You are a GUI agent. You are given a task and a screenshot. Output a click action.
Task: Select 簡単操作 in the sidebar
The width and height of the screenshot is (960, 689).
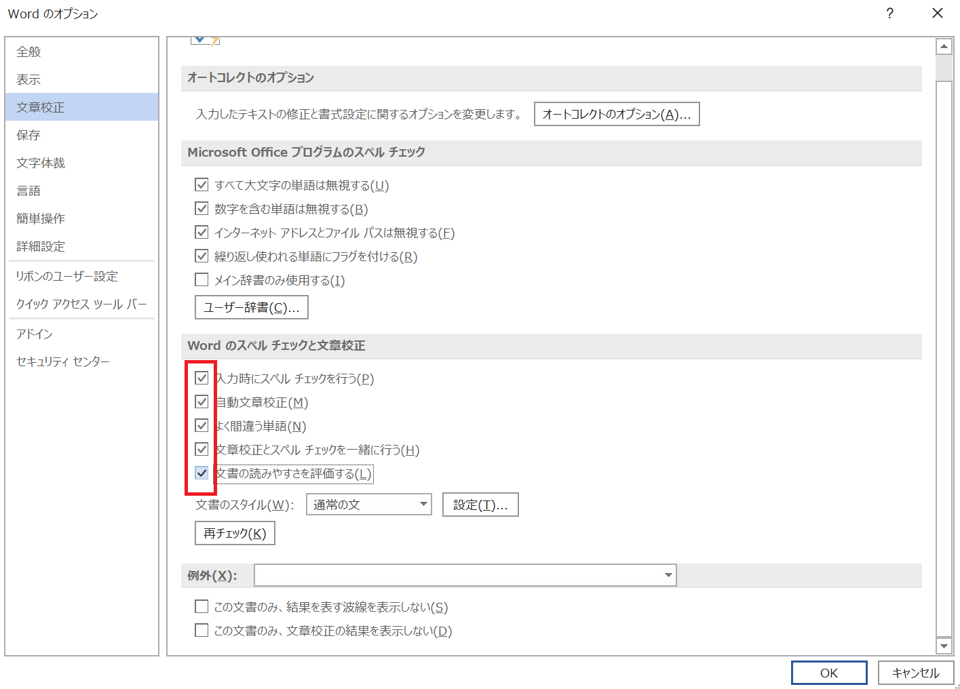pos(81,218)
